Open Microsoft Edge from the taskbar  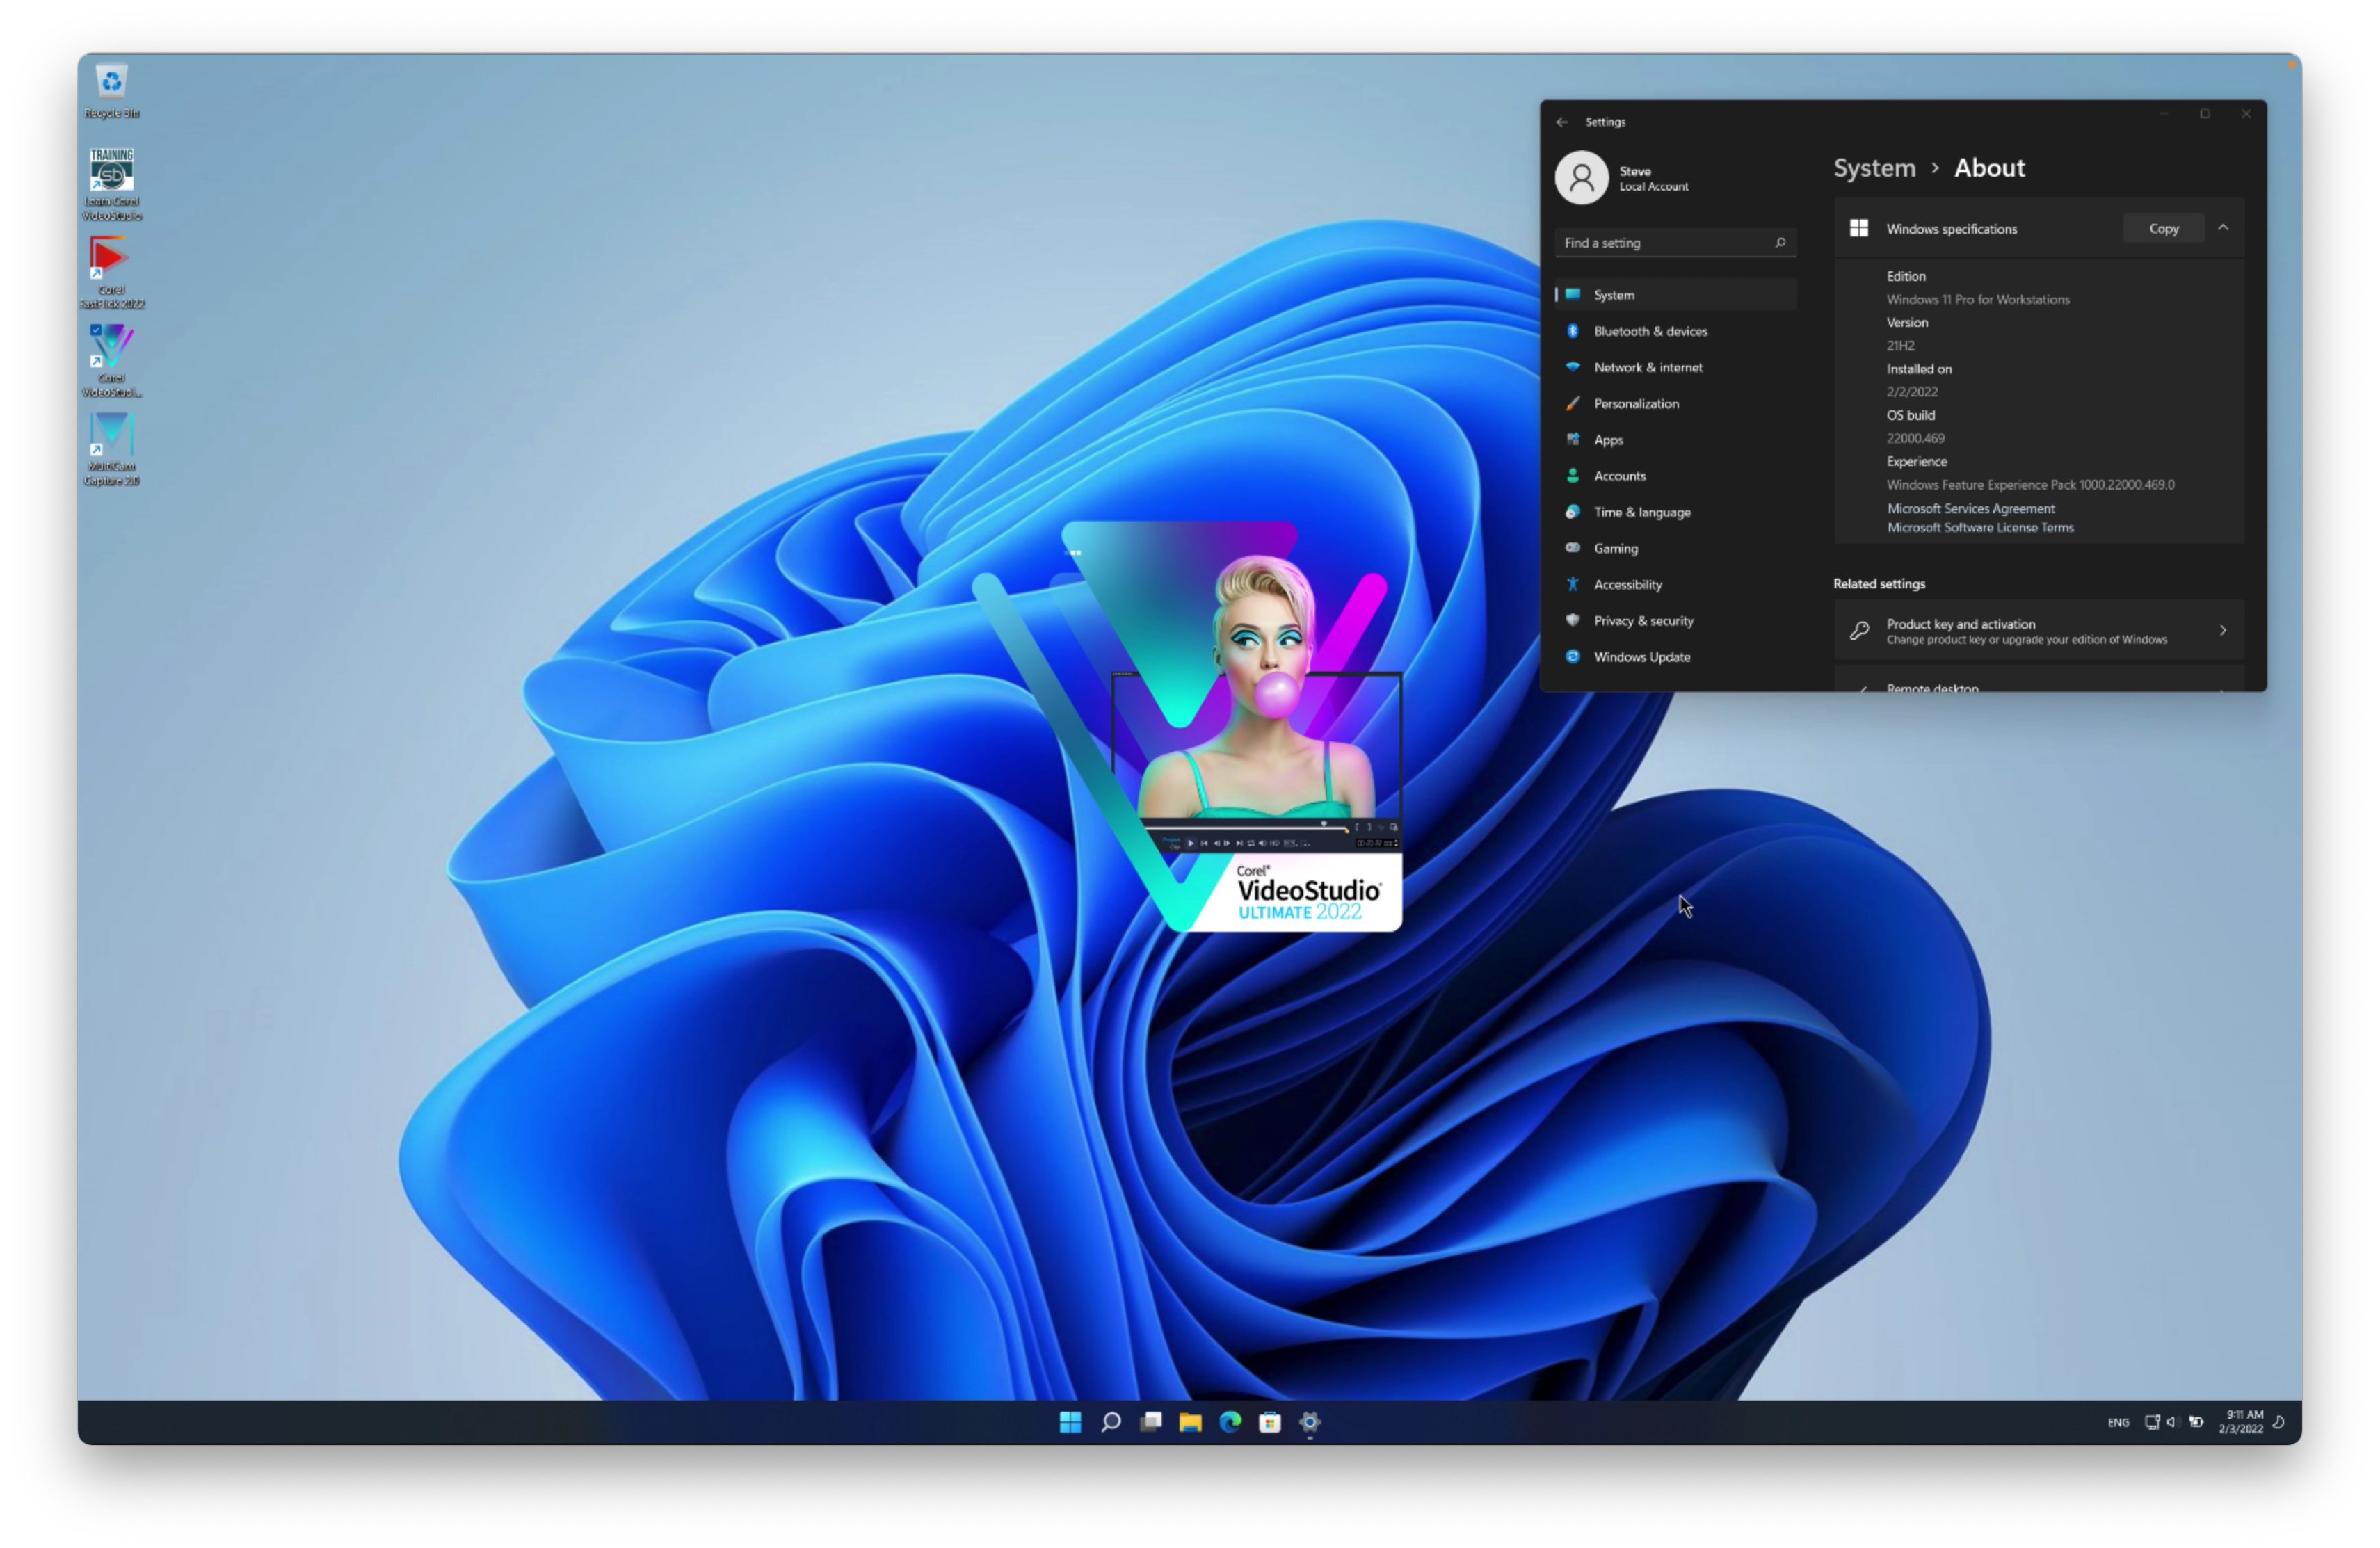coord(1230,1421)
